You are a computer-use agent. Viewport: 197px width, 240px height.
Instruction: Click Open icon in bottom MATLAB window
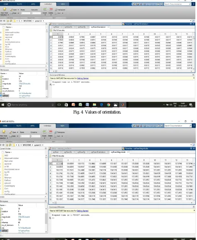coord(11,132)
